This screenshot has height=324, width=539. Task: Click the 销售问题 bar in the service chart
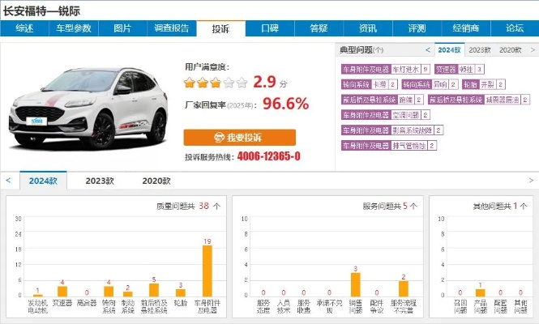pos(355,283)
